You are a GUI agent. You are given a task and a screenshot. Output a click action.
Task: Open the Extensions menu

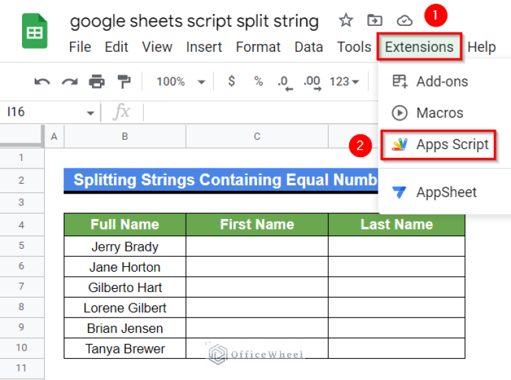click(x=419, y=47)
